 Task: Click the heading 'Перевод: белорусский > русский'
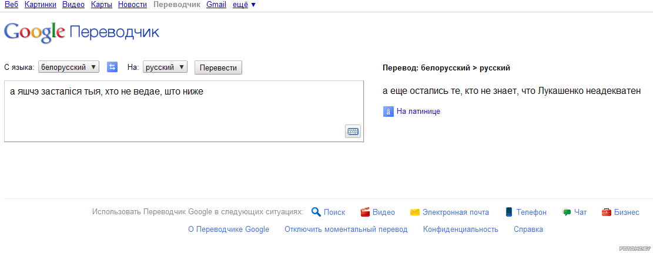tap(447, 68)
